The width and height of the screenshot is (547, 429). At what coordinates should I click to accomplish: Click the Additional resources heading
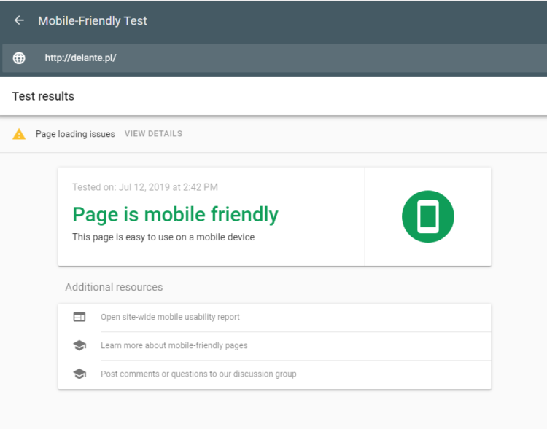point(114,287)
